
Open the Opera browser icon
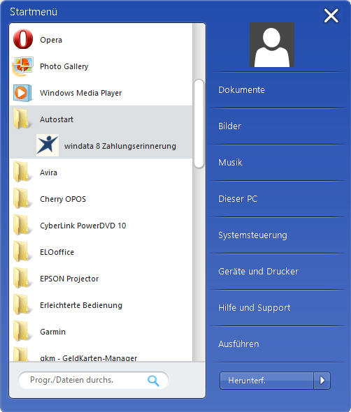(23, 39)
